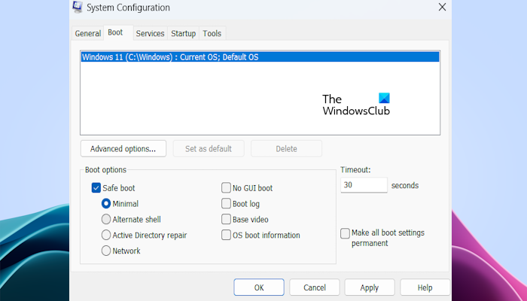Close the System Configuration window
Image resolution: width=527 pixels, height=301 pixels.
[442, 7]
